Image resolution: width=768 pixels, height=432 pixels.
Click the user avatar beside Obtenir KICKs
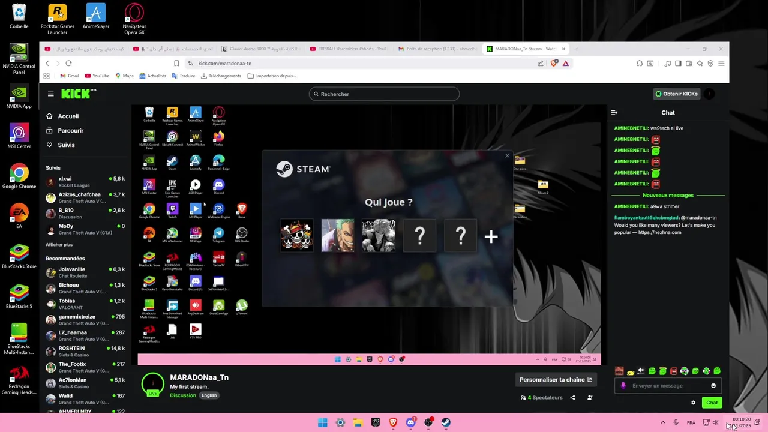click(709, 94)
